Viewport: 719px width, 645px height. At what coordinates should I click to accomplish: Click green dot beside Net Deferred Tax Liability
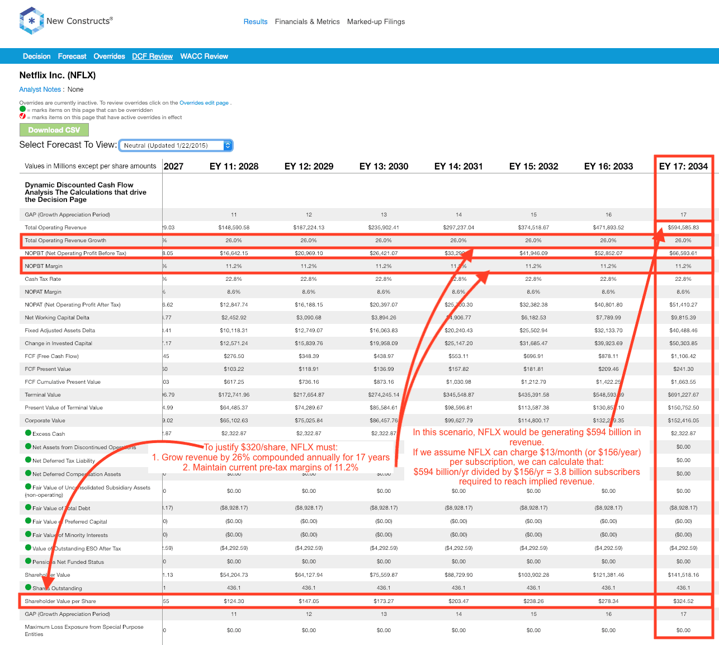point(28,460)
